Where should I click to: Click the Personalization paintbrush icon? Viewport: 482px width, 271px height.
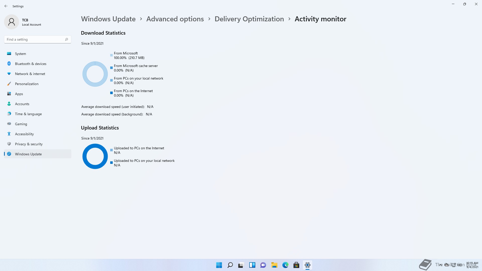click(9, 84)
